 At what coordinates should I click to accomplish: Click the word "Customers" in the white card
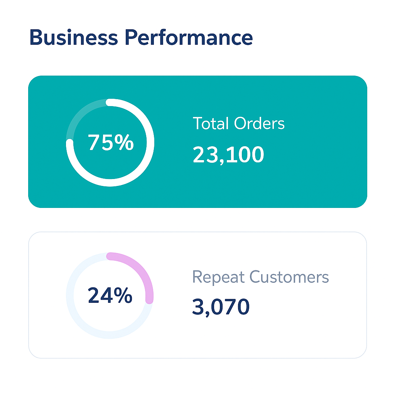(289, 277)
